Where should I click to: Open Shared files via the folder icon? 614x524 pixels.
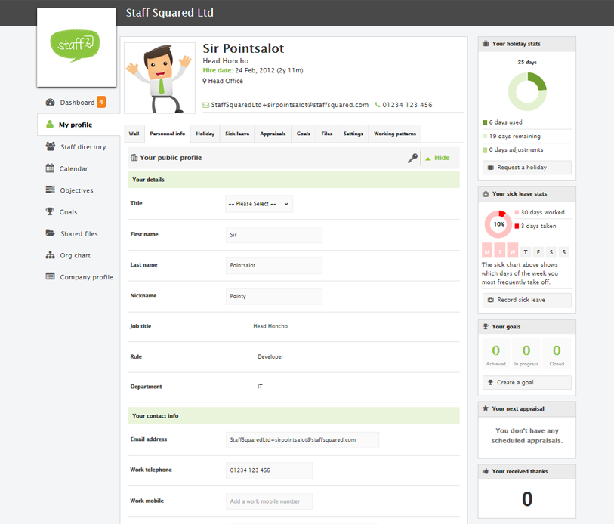click(x=48, y=233)
